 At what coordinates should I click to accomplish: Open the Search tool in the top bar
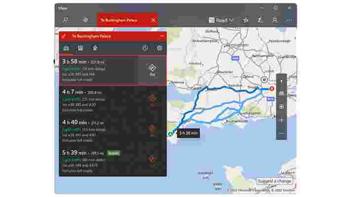tap(65, 20)
